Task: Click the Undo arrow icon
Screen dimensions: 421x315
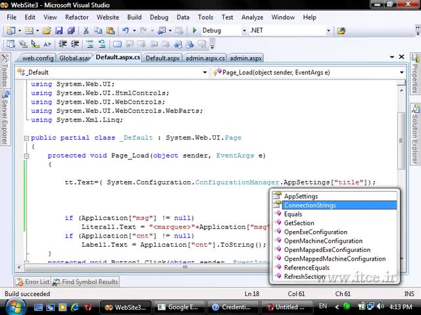Action: coord(126,30)
